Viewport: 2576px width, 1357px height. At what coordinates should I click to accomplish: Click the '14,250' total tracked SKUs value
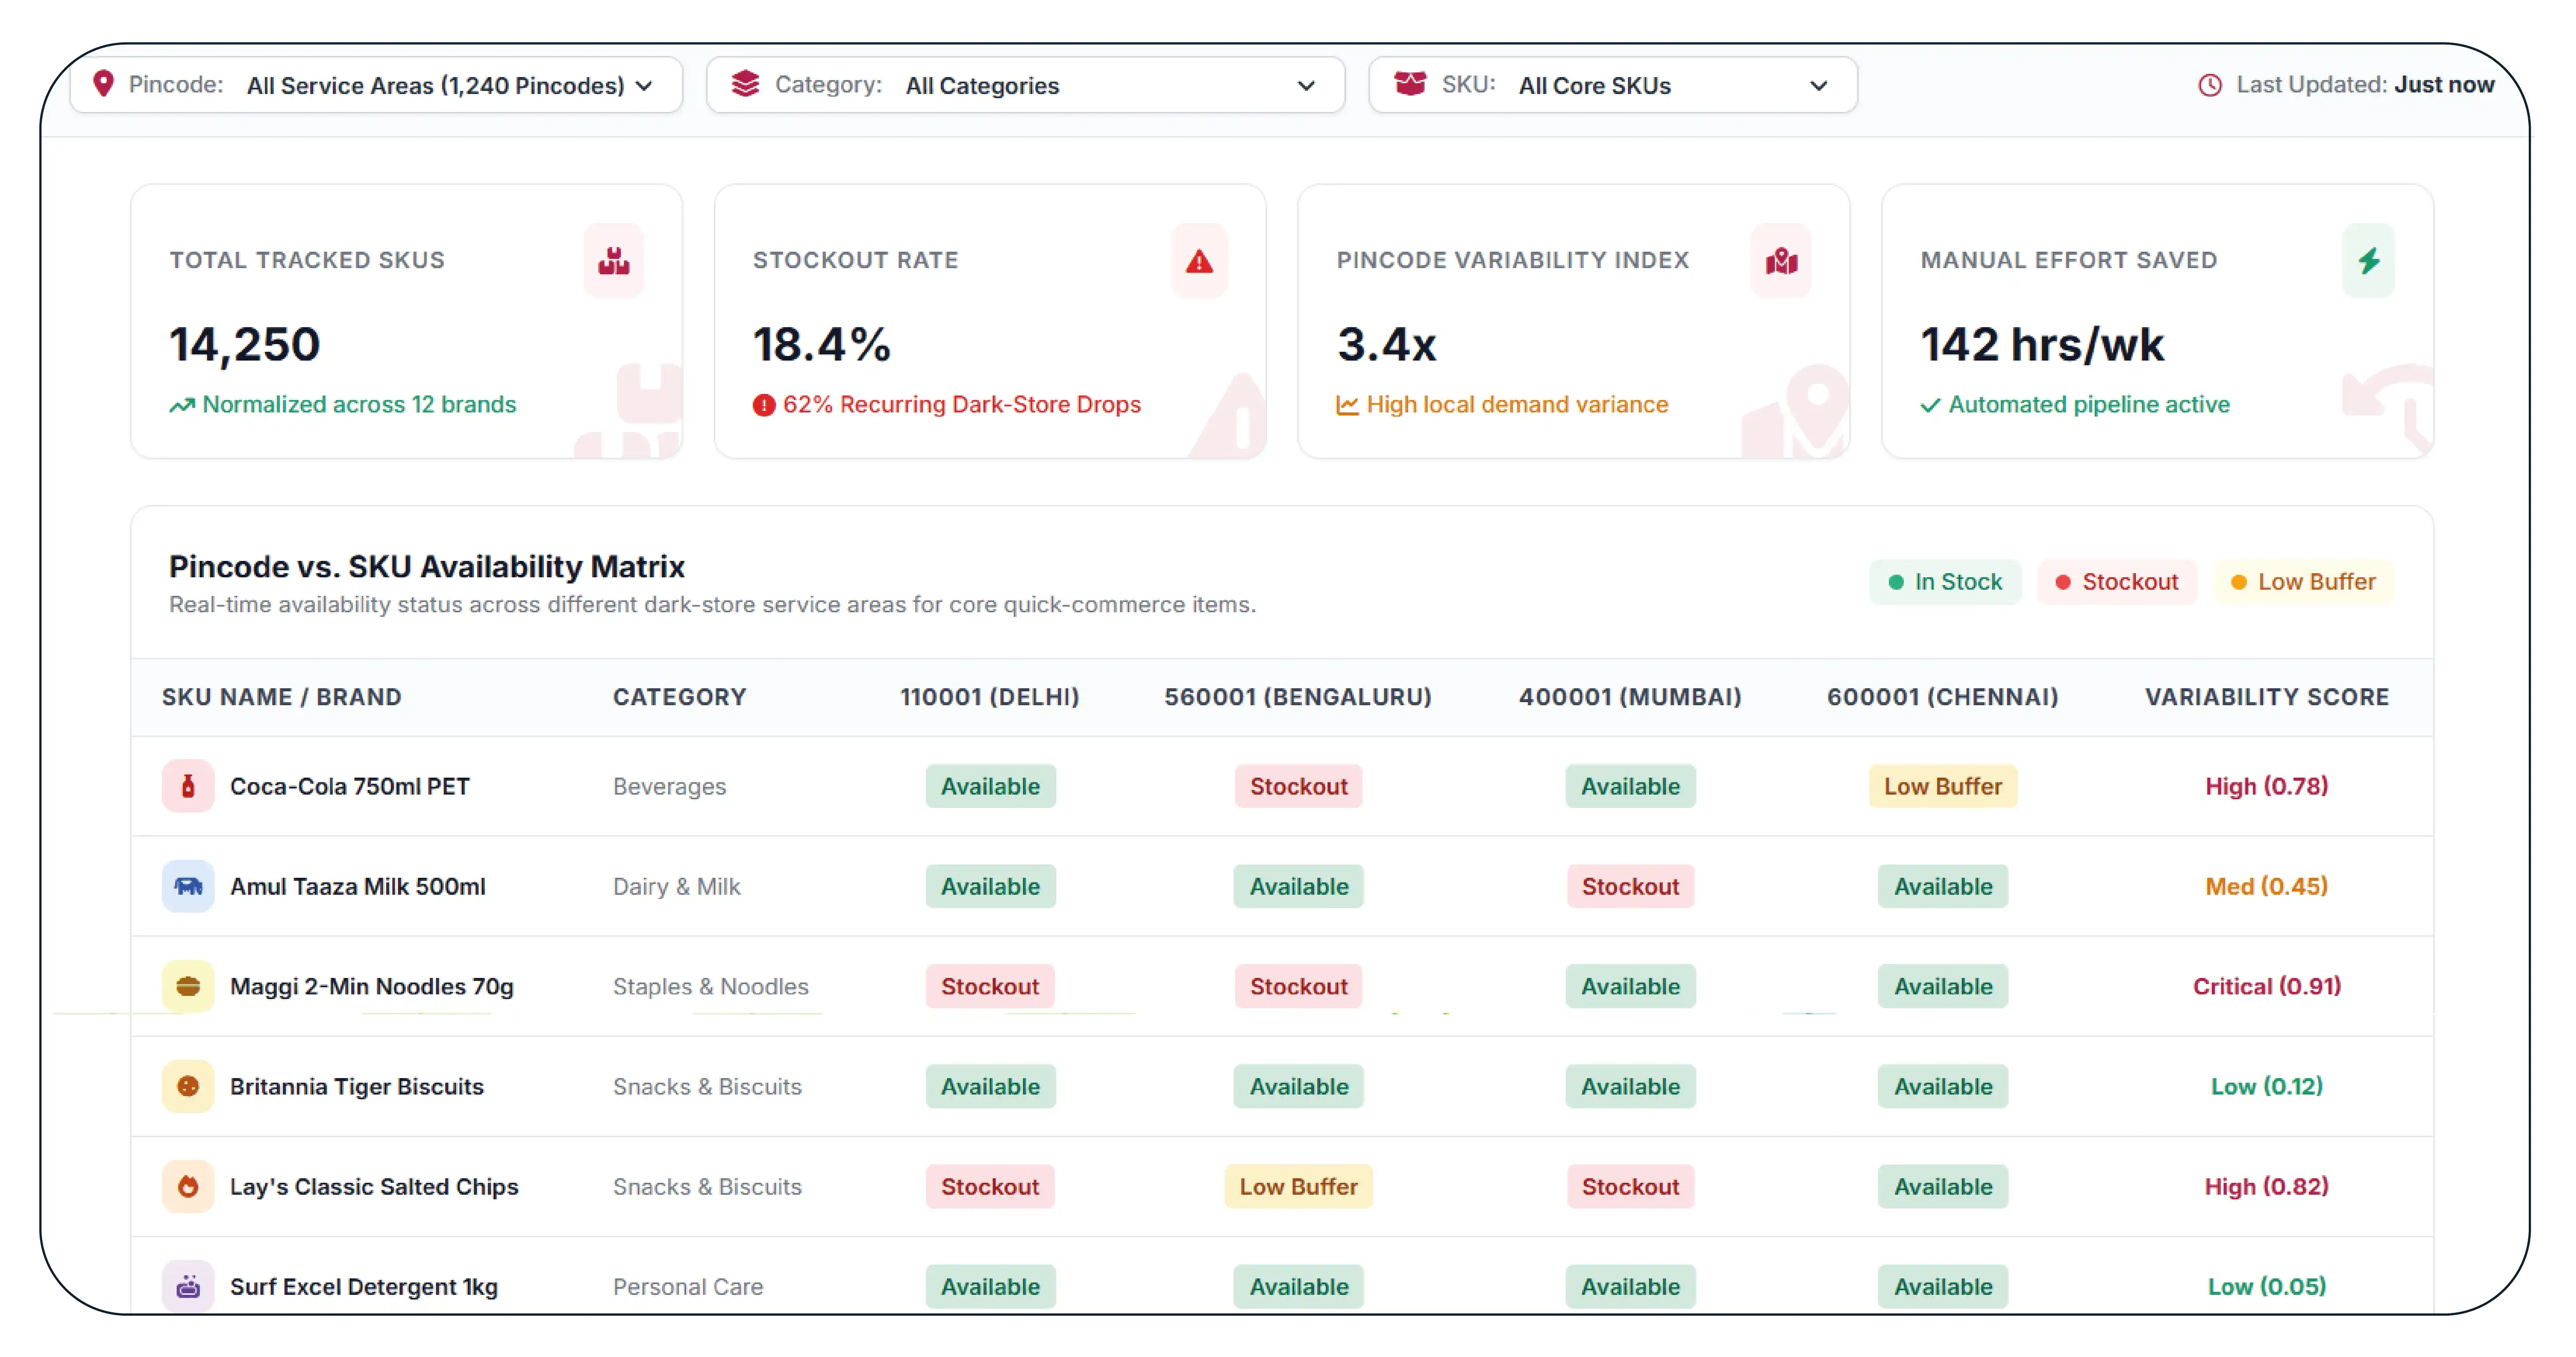244,345
